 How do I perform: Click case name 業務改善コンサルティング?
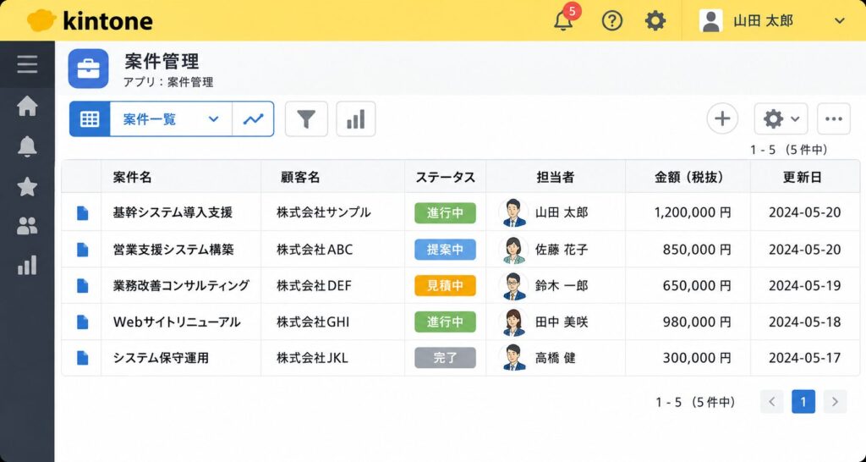pyautogui.click(x=181, y=286)
